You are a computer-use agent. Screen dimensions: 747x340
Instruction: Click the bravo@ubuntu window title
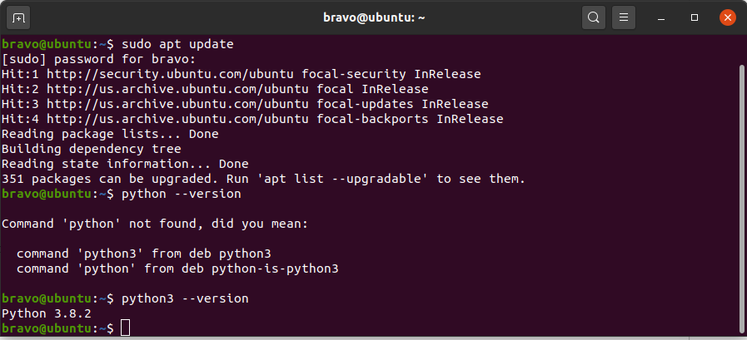(374, 18)
